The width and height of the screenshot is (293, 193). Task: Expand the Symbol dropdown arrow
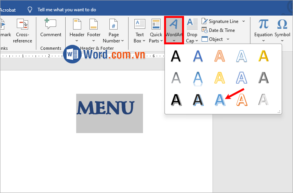(x=282, y=40)
